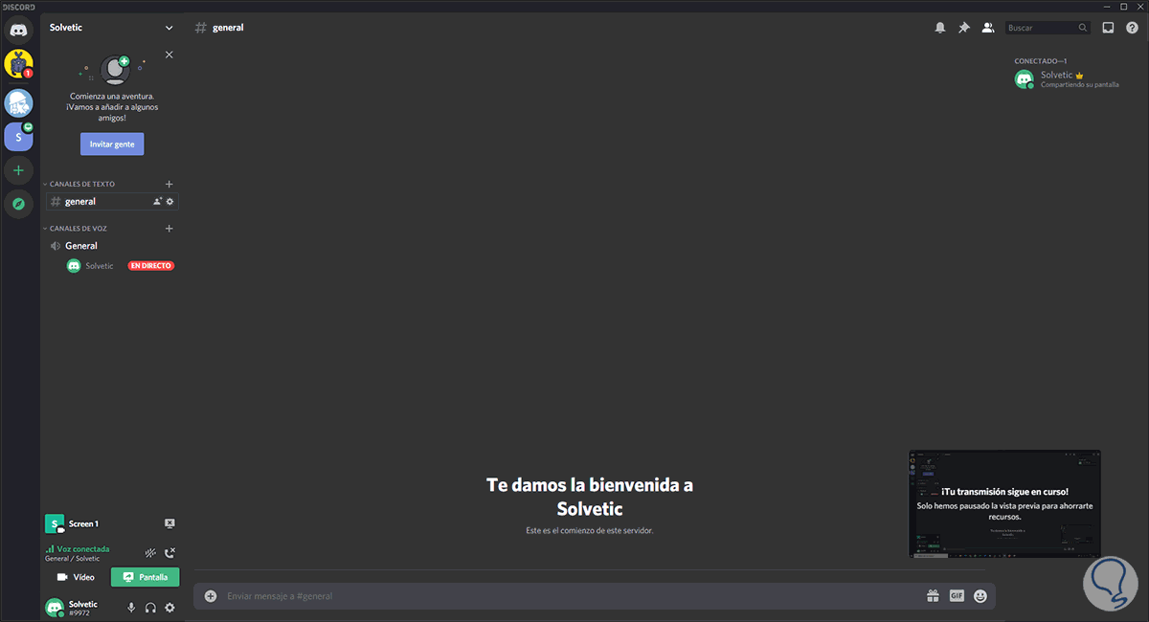Open the emoji picker
This screenshot has height=622, width=1149.
(x=980, y=596)
